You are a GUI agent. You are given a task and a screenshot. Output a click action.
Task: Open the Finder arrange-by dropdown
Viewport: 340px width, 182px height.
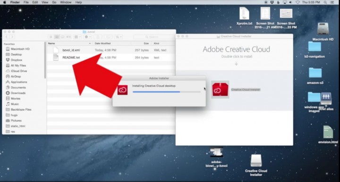(77, 37)
